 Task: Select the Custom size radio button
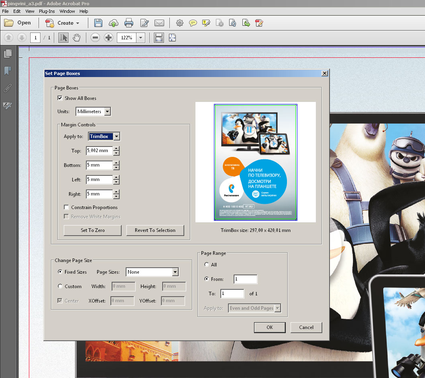tap(60, 286)
